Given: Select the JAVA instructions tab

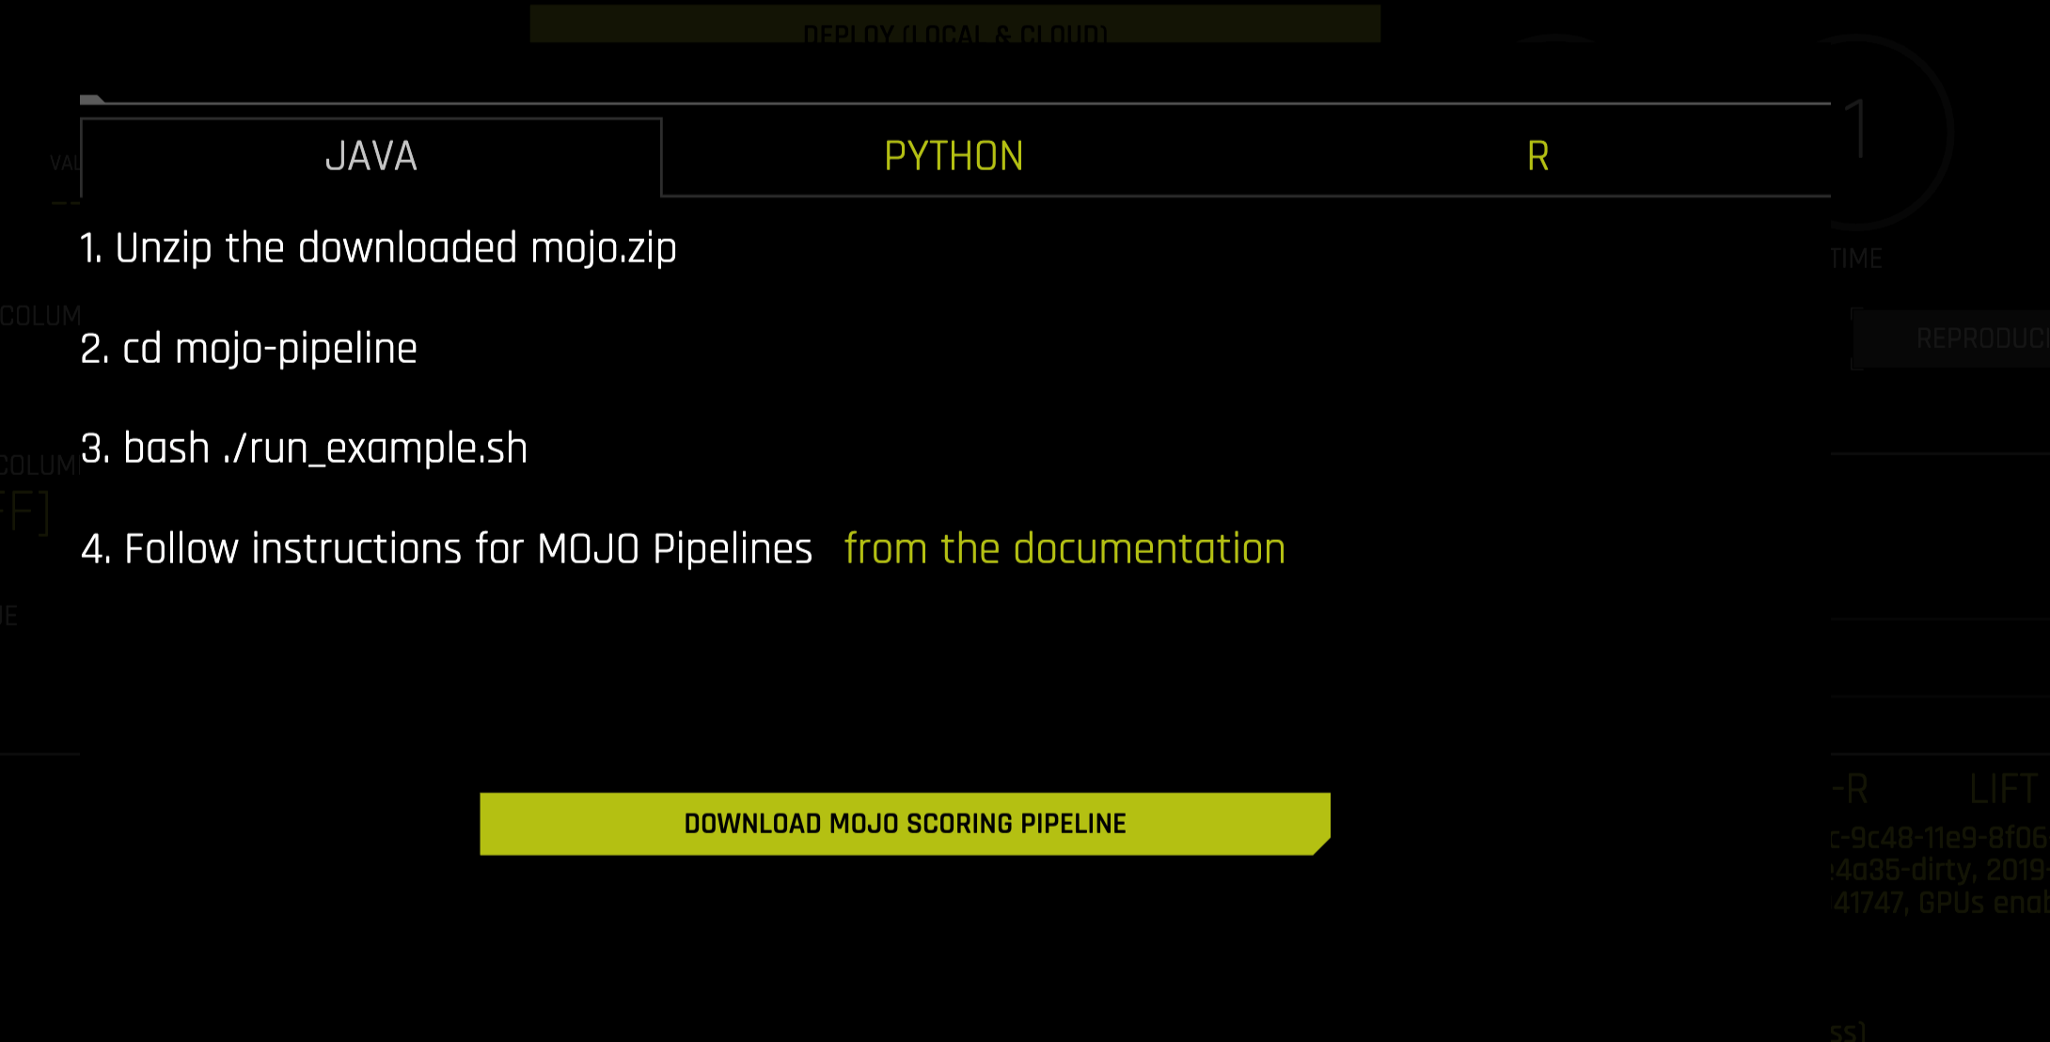Looking at the screenshot, I should point(372,156).
